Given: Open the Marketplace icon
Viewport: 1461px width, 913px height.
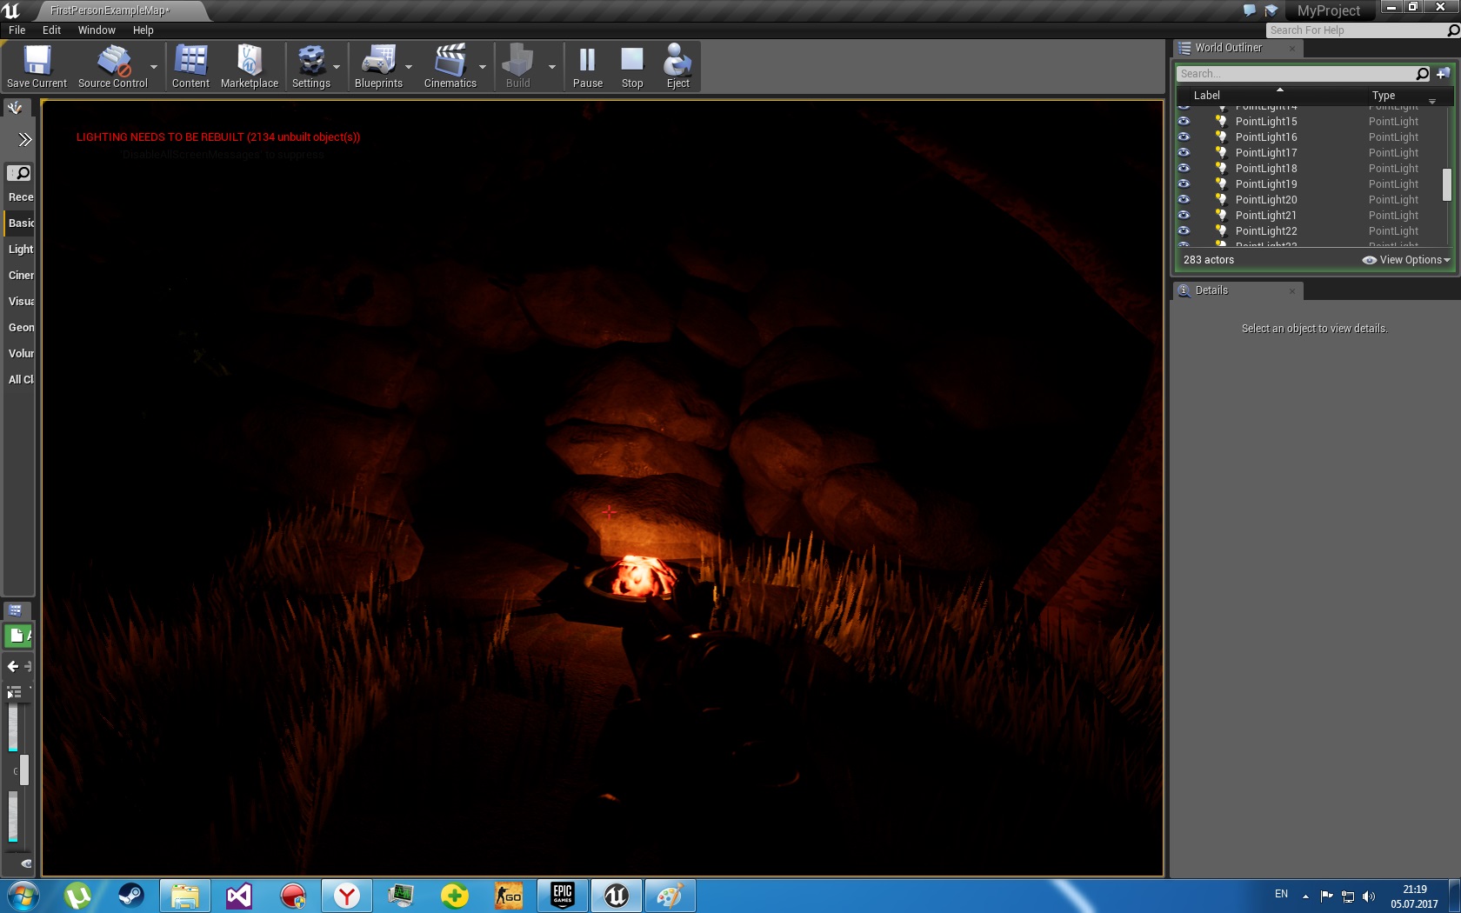Looking at the screenshot, I should (250, 66).
